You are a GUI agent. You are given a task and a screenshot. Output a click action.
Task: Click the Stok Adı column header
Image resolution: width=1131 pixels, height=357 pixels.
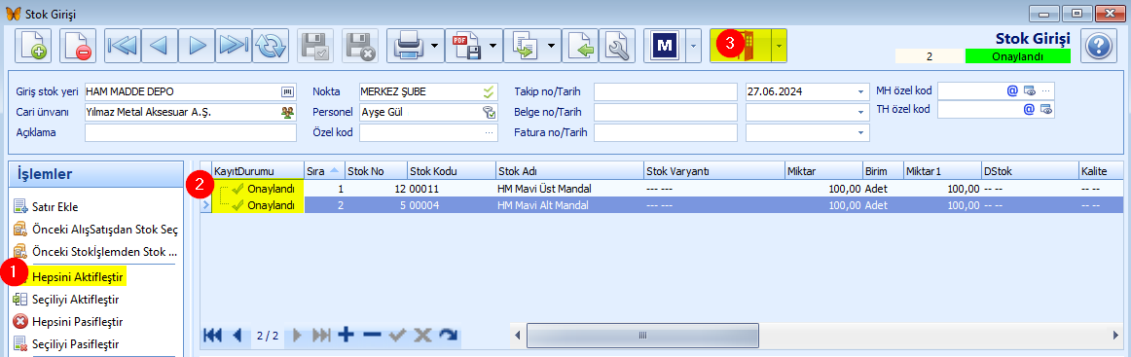tap(568, 171)
